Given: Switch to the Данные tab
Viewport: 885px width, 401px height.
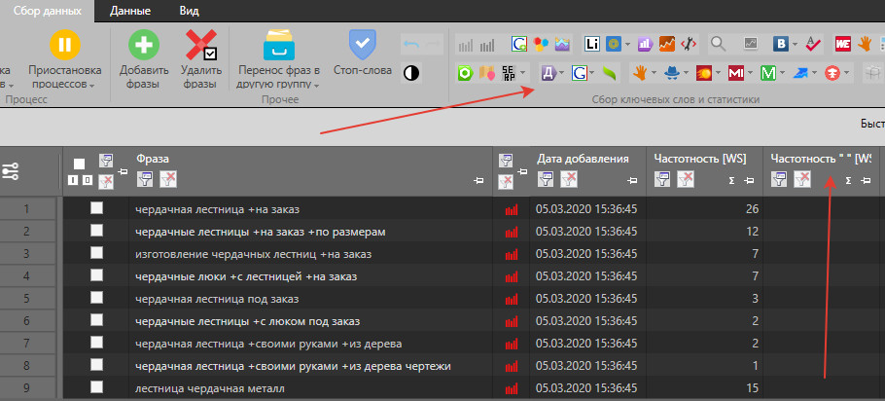Looking at the screenshot, I should [x=129, y=11].
